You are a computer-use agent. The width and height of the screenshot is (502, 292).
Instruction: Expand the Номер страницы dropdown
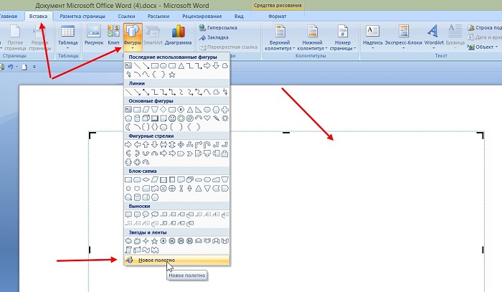(343, 38)
